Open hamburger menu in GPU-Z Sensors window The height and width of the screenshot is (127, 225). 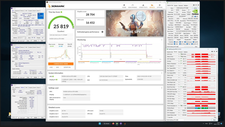click(217, 52)
